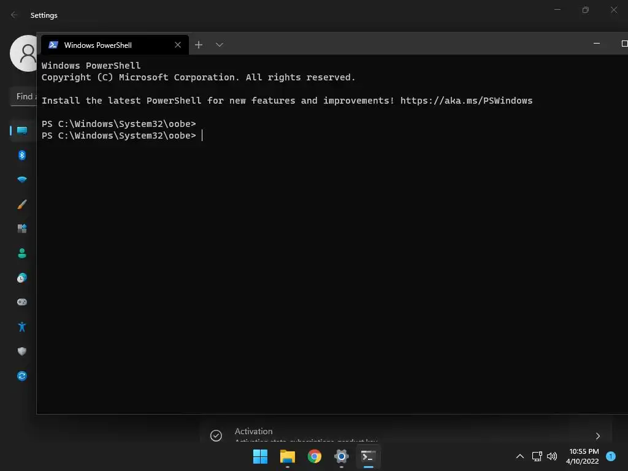Show hidden system tray icons
The width and height of the screenshot is (628, 471).
point(520,456)
